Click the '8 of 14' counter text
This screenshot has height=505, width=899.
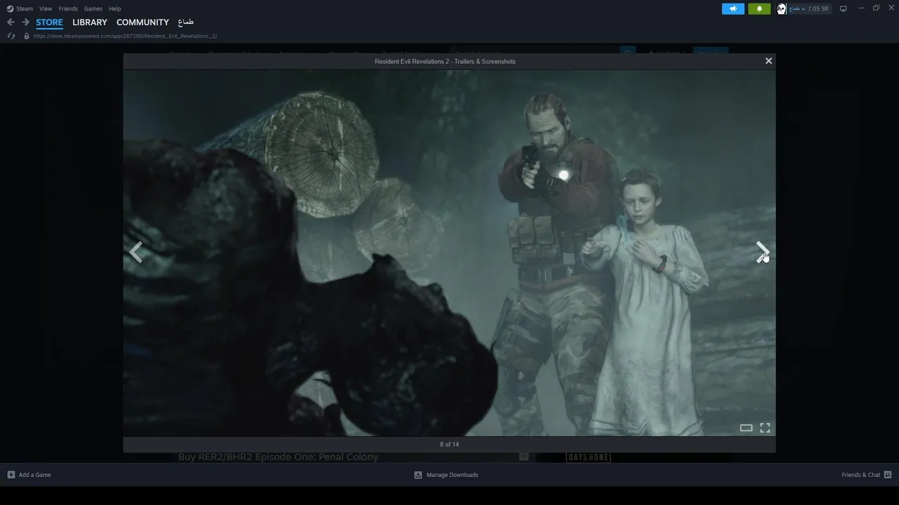[x=449, y=445]
